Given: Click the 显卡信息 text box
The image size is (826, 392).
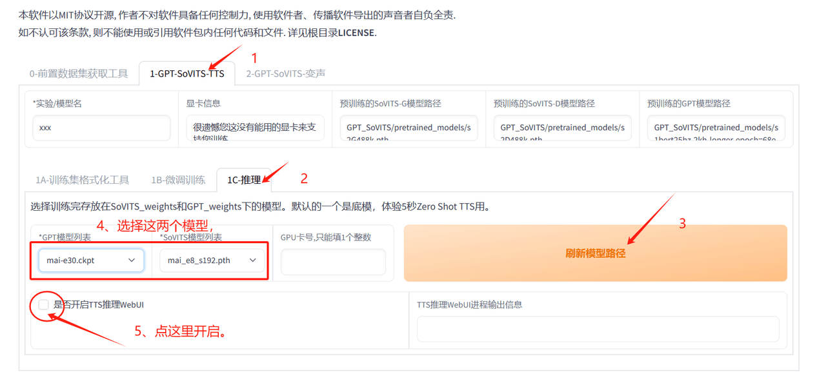Looking at the screenshot, I should tap(254, 128).
